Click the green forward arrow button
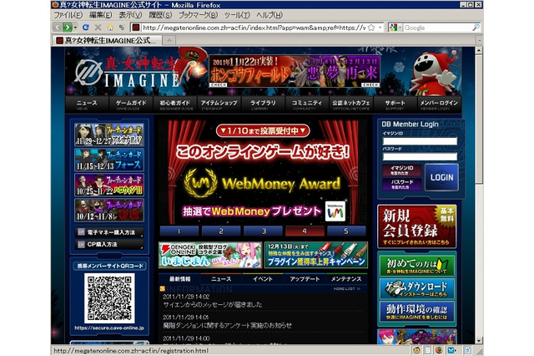This screenshot has height=356, width=534. coord(68,28)
